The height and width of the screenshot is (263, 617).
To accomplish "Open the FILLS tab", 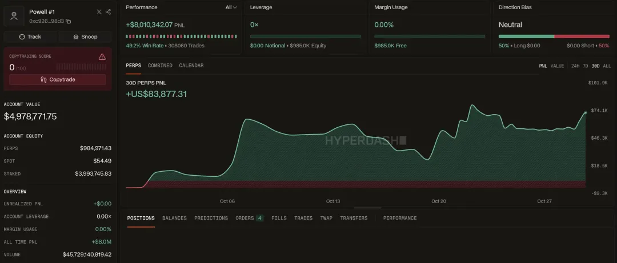I will click(x=279, y=218).
